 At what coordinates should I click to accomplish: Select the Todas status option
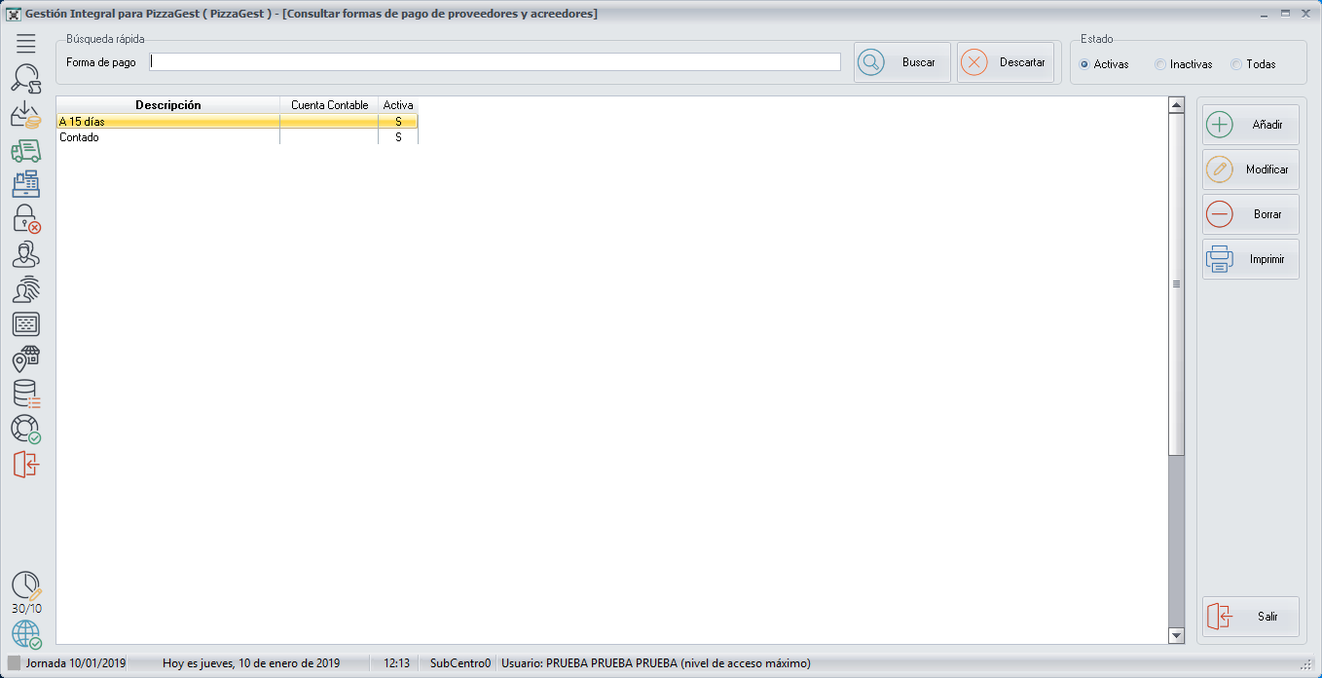(x=1236, y=64)
